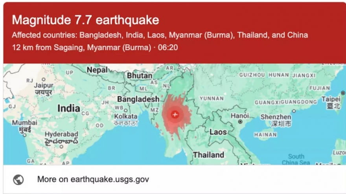The width and height of the screenshot is (346, 194).
Task: Open More on earthquake.usgs.gov link
Action: tap(93, 179)
